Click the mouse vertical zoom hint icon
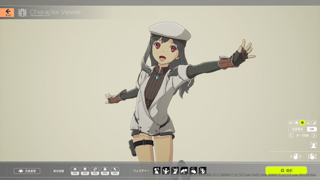The image size is (320, 180). click(312, 157)
